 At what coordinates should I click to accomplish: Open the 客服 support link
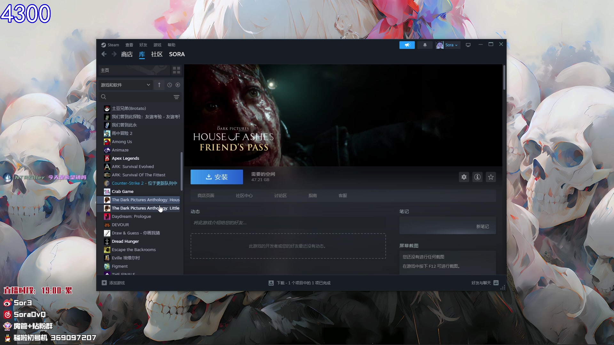[x=343, y=195]
